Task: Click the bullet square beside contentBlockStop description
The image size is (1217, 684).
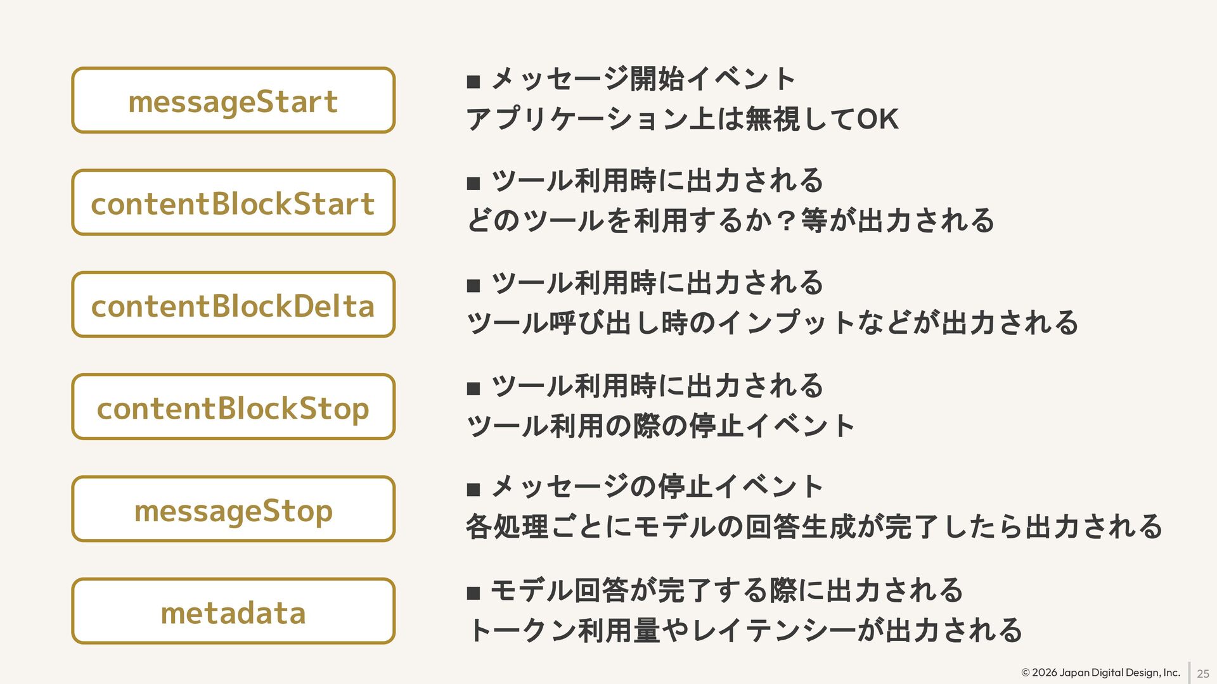Action: 473,388
